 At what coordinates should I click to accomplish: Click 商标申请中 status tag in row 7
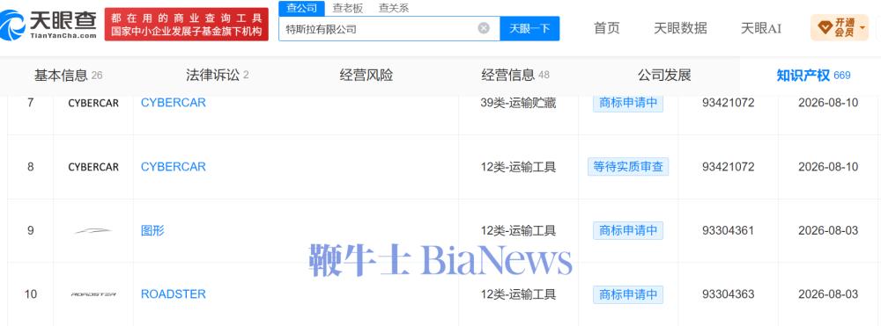pyautogui.click(x=628, y=103)
